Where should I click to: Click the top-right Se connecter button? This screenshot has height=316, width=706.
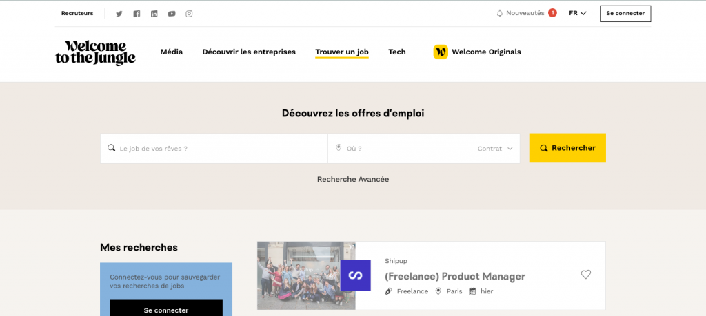[x=625, y=14]
